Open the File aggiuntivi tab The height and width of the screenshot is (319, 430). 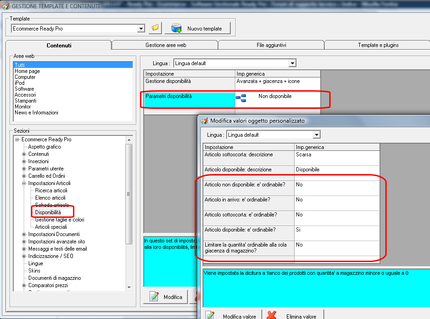(271, 45)
